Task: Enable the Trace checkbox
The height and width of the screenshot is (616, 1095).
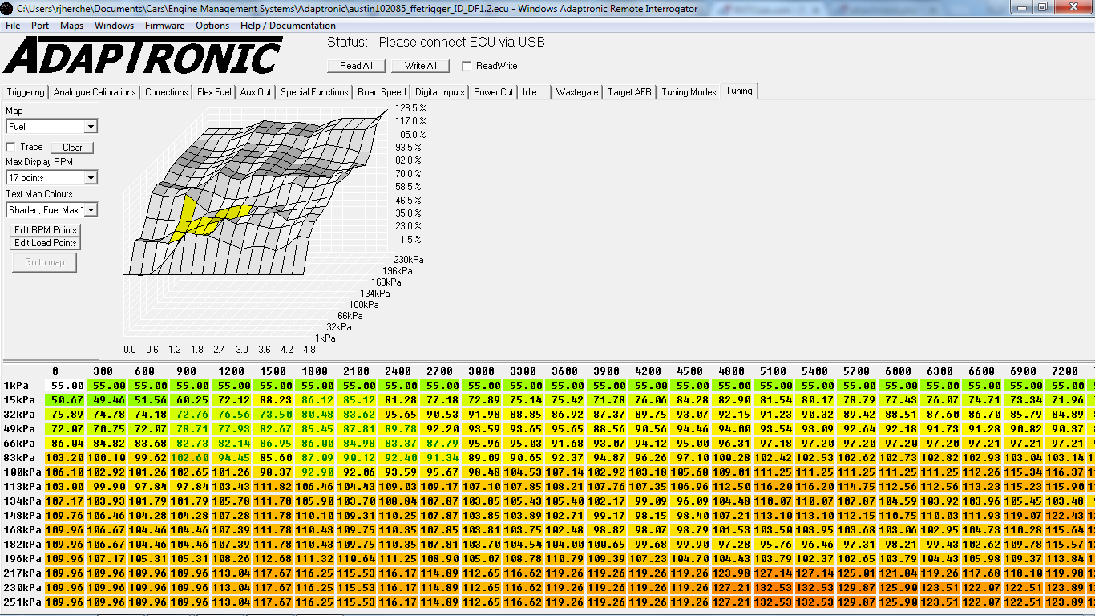Action: (x=11, y=147)
